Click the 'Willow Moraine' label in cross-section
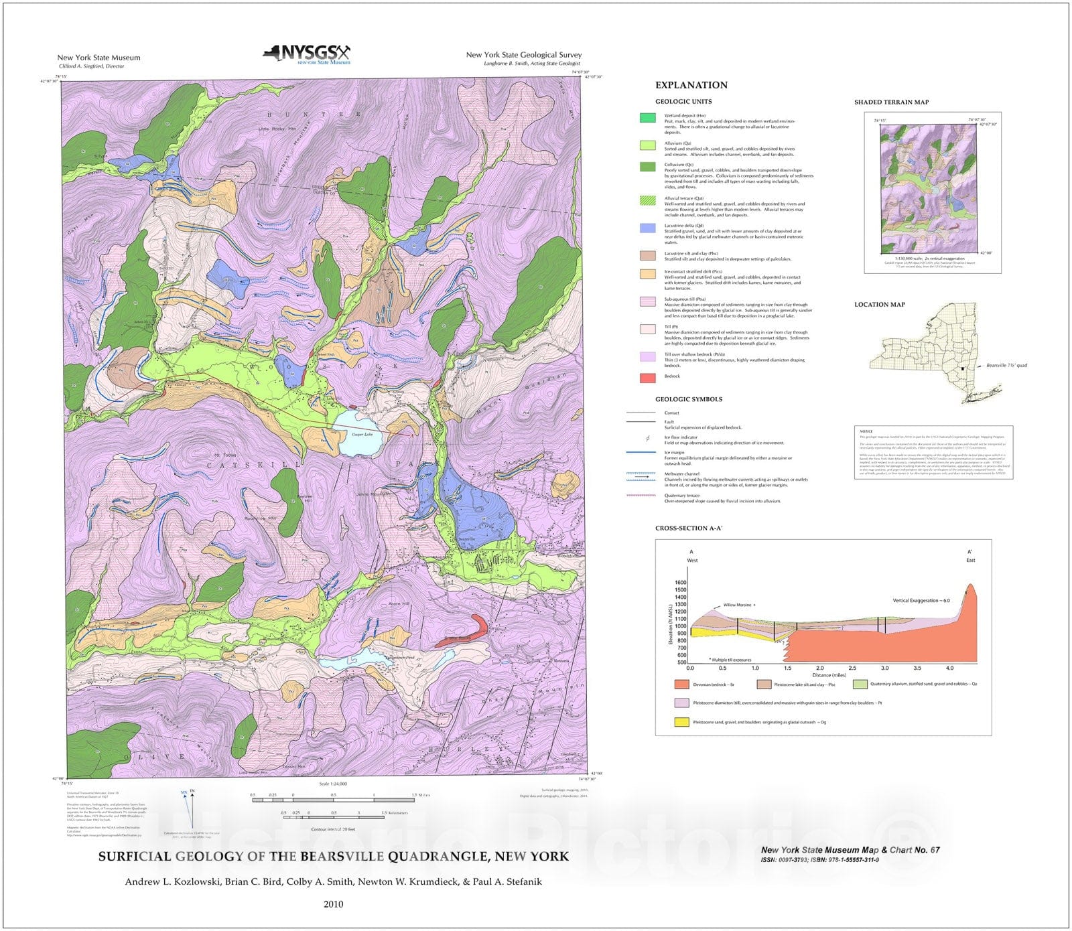Image resolution: width=1072 pixels, height=931 pixels. coord(737,605)
